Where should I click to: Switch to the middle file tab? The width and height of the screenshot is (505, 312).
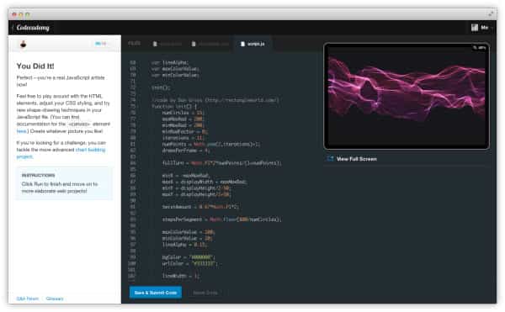pyautogui.click(x=210, y=44)
